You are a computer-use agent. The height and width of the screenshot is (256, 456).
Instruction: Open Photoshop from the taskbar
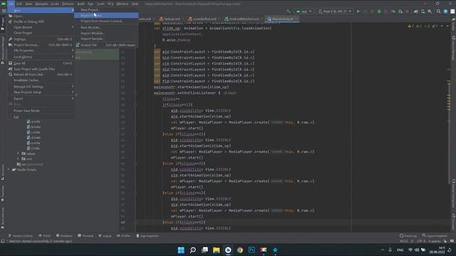[252, 250]
